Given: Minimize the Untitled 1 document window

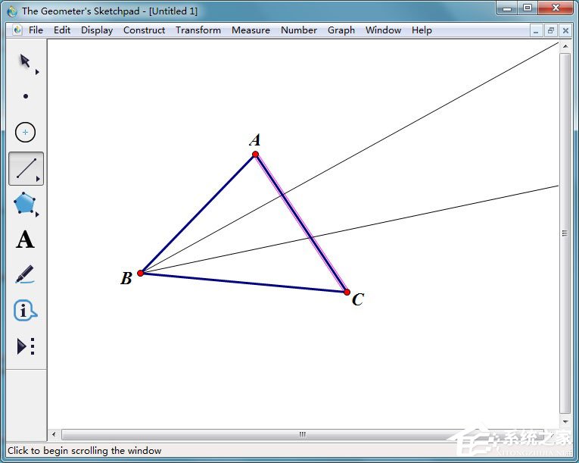Looking at the screenshot, I should 536,31.
